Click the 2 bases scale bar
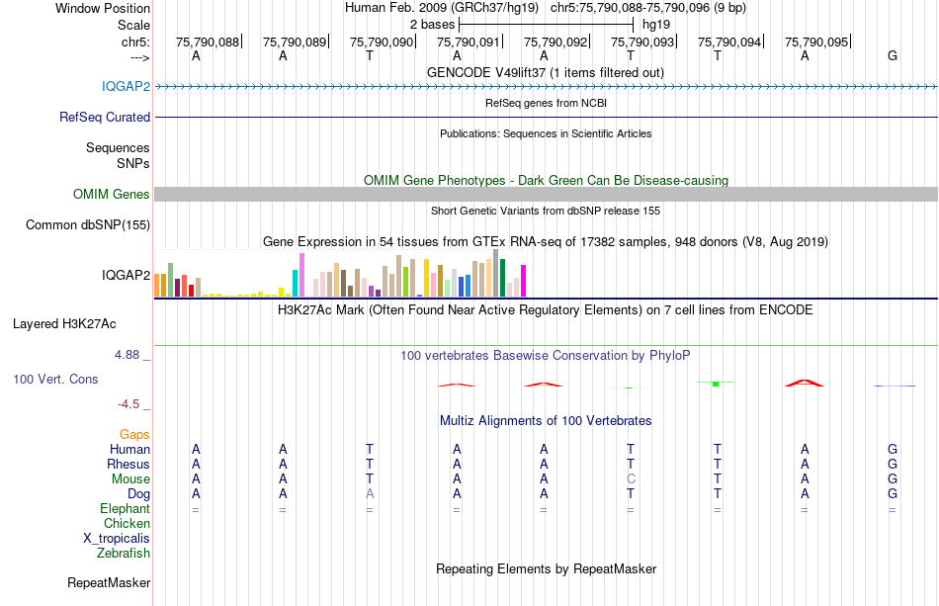This screenshot has height=606, width=939. (x=546, y=25)
